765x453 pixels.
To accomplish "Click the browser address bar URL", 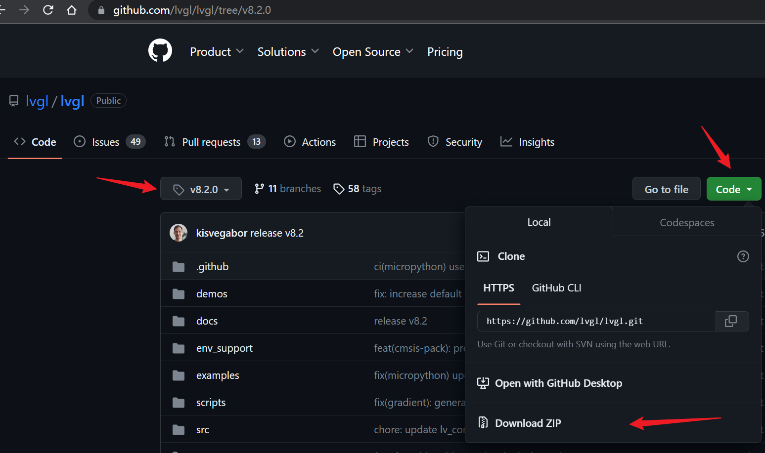I will coord(192,10).
